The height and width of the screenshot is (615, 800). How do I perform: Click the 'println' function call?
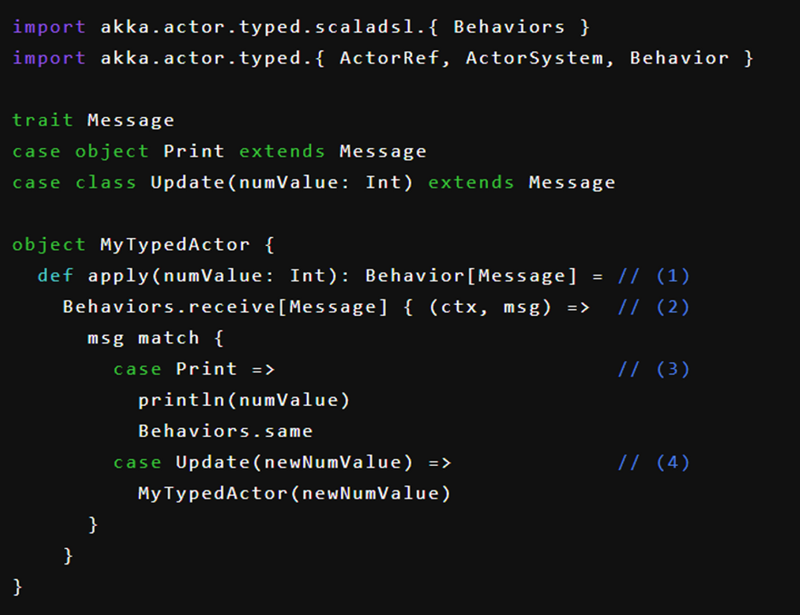click(x=181, y=400)
